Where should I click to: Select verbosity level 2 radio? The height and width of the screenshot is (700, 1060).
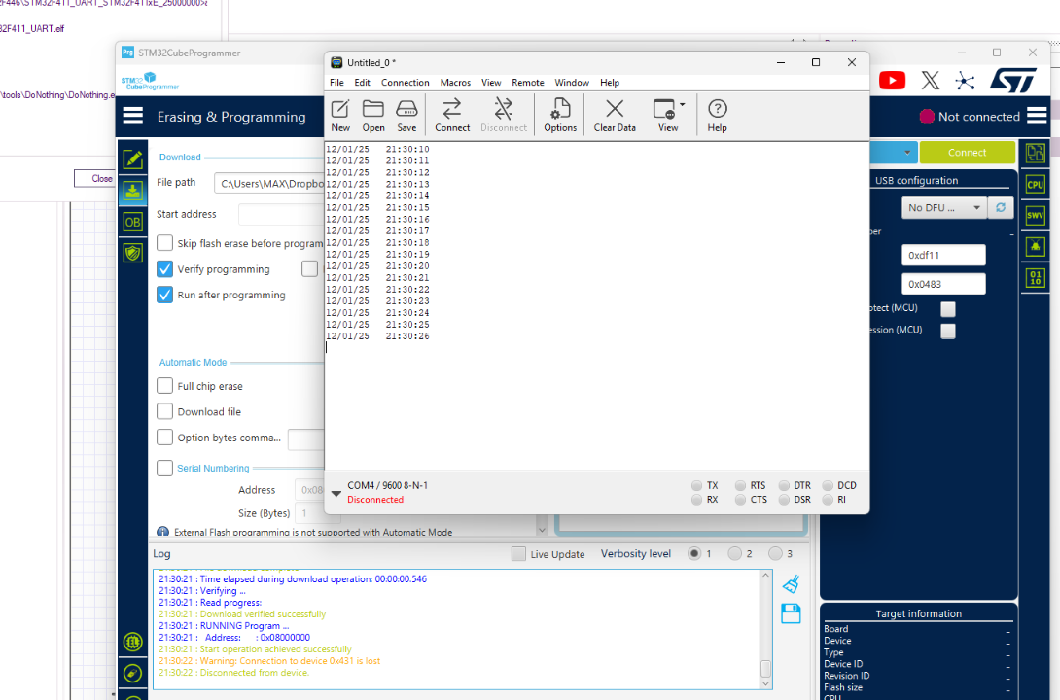tap(735, 554)
